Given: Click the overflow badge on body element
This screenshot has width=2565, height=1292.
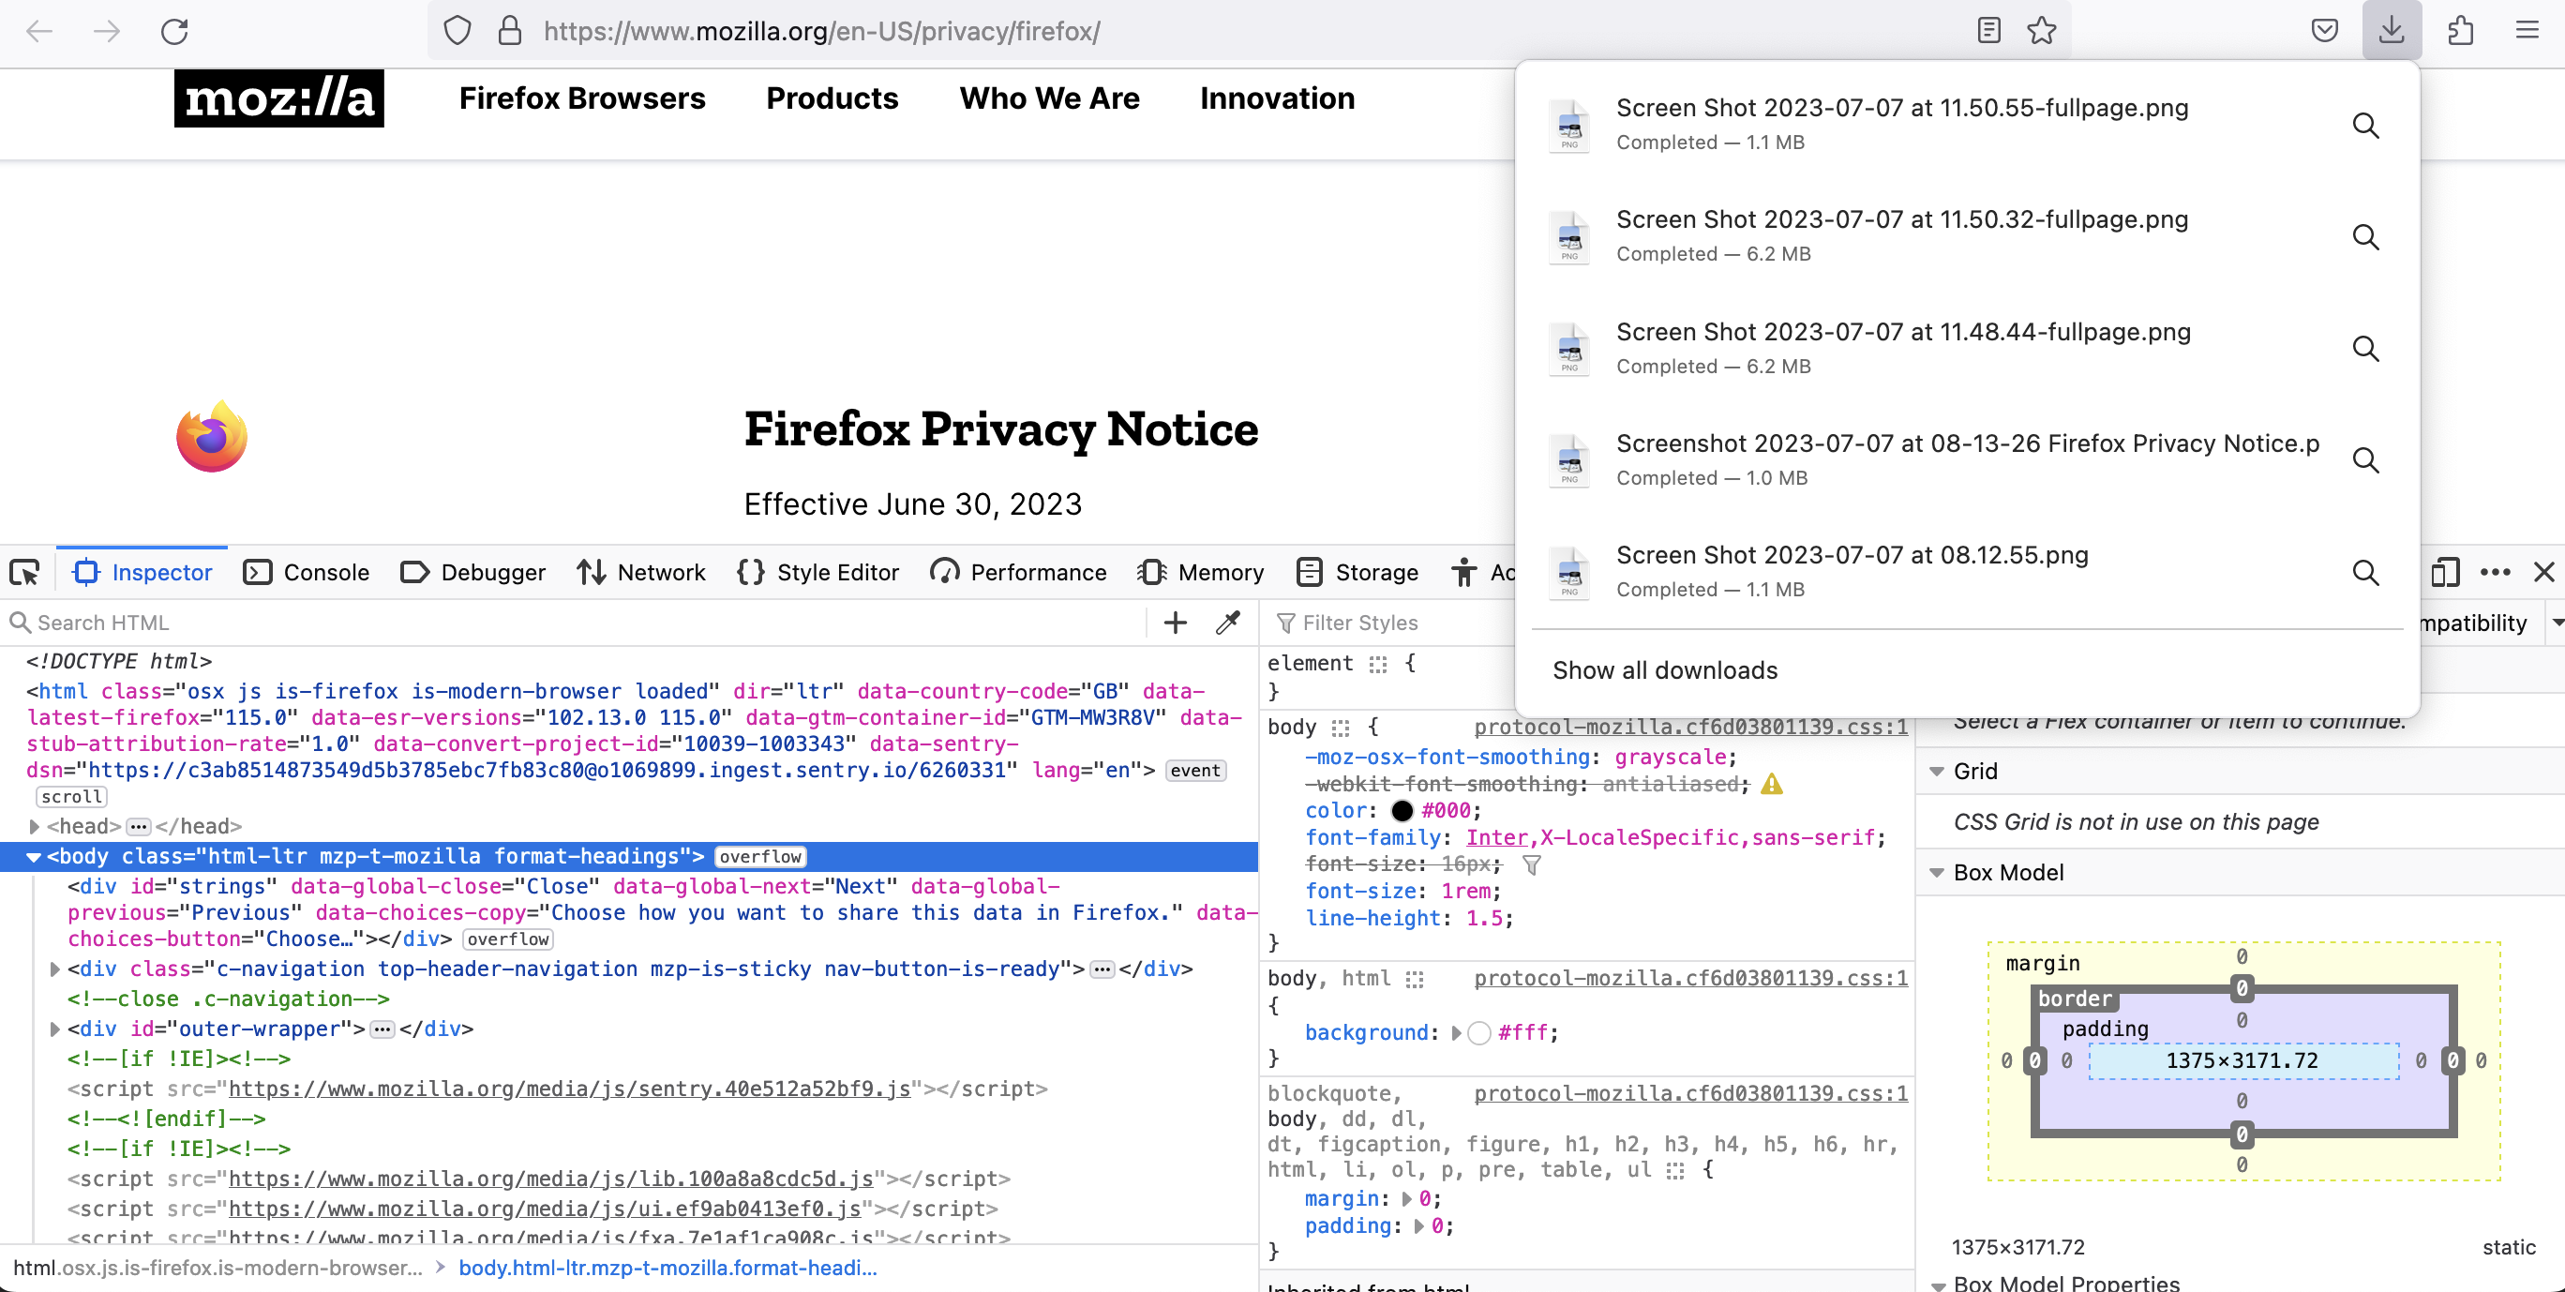Looking at the screenshot, I should point(760,857).
